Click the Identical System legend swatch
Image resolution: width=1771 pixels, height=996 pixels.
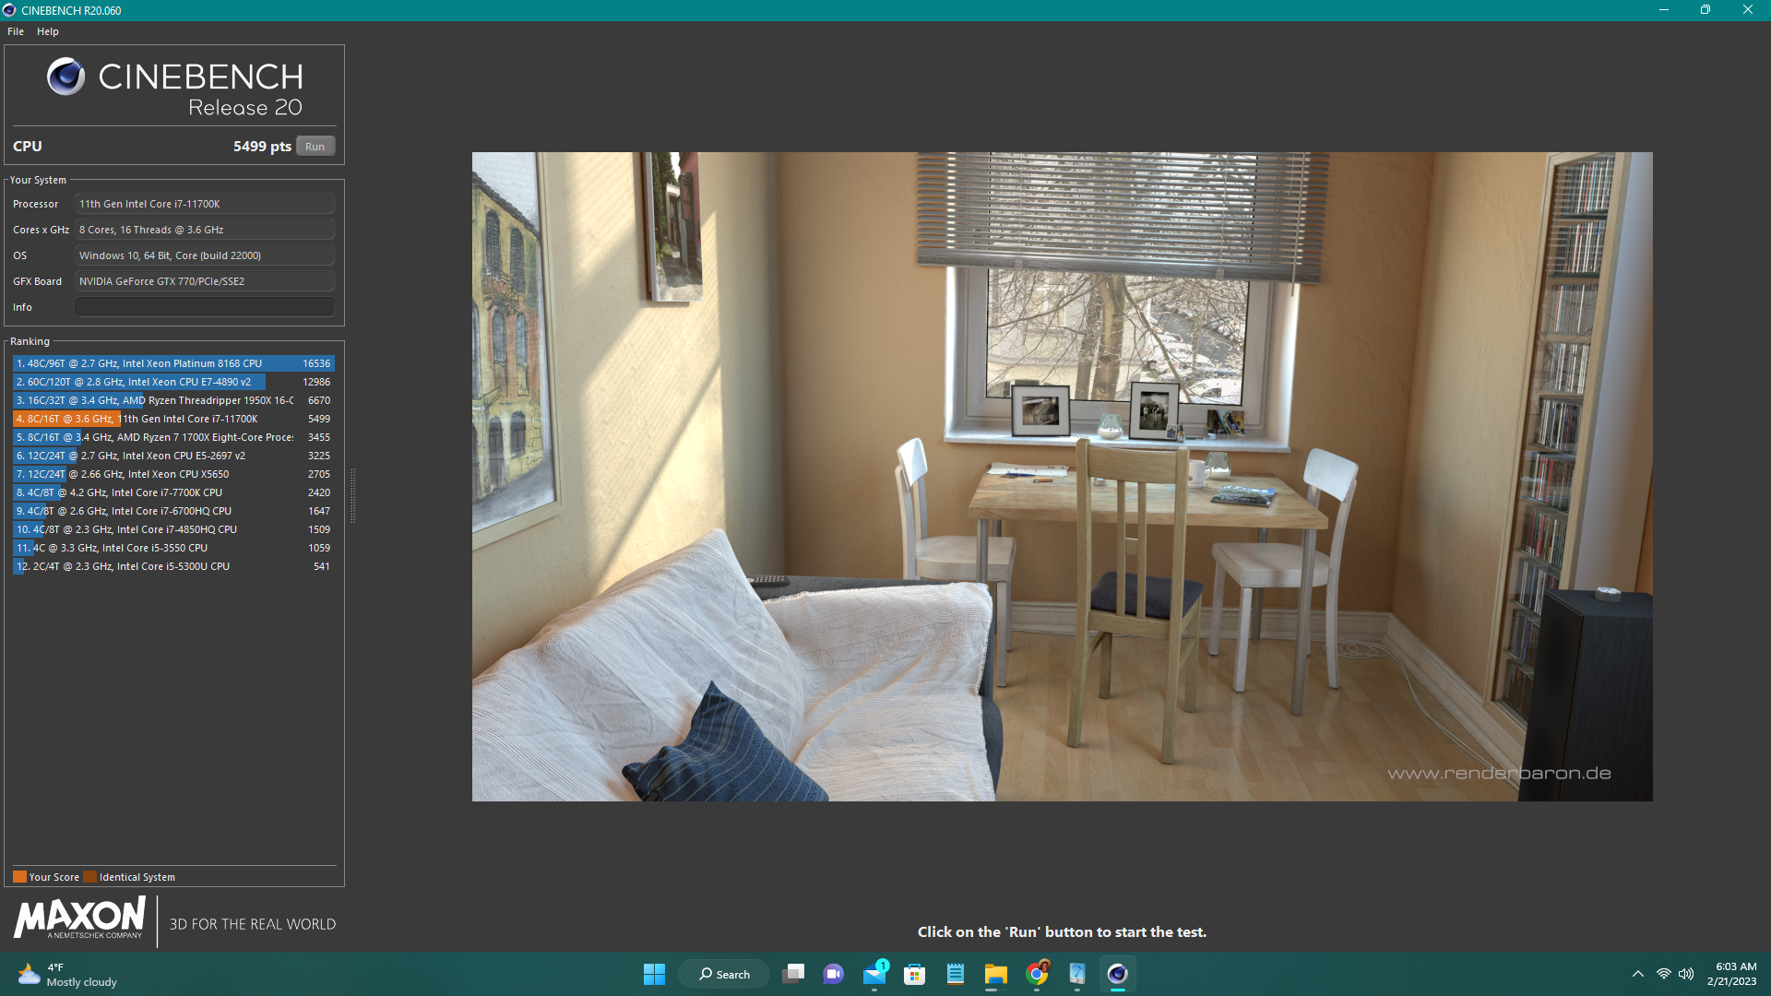pos(90,877)
